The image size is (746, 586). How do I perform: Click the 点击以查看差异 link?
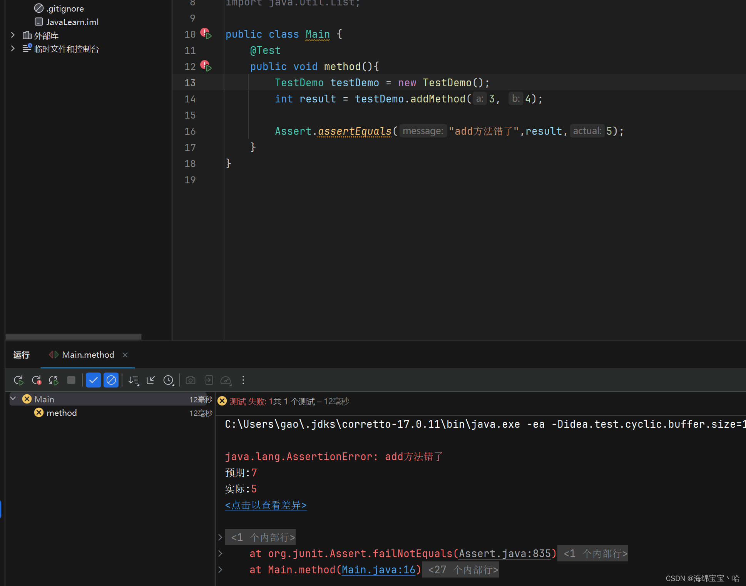coord(266,505)
